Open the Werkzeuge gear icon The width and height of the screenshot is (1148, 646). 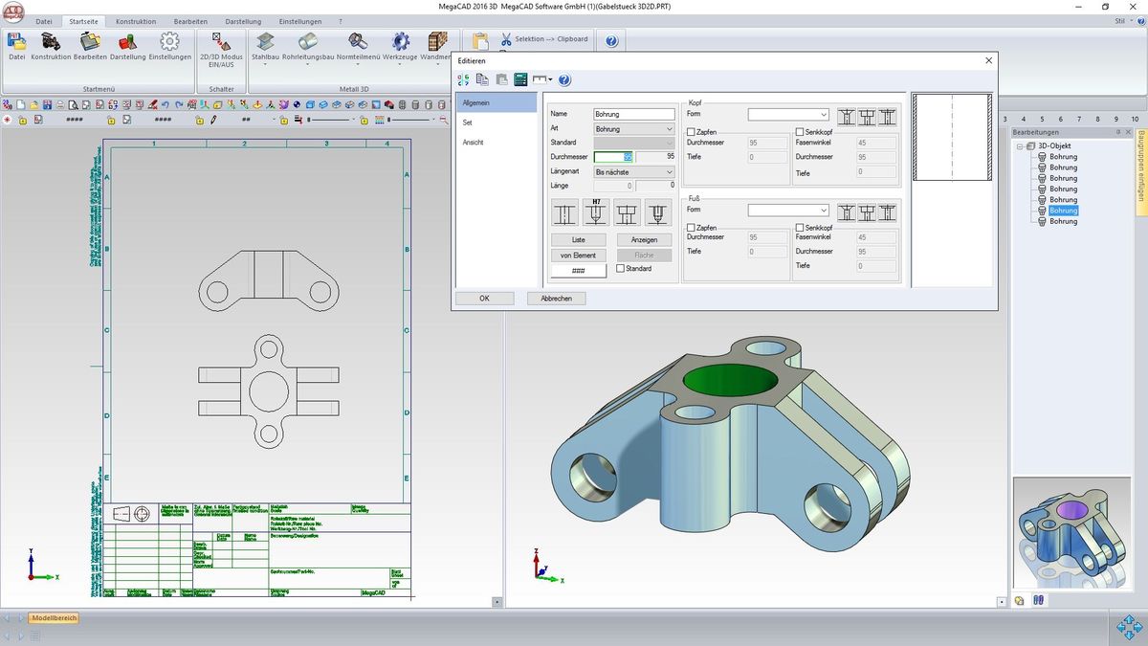(x=401, y=41)
